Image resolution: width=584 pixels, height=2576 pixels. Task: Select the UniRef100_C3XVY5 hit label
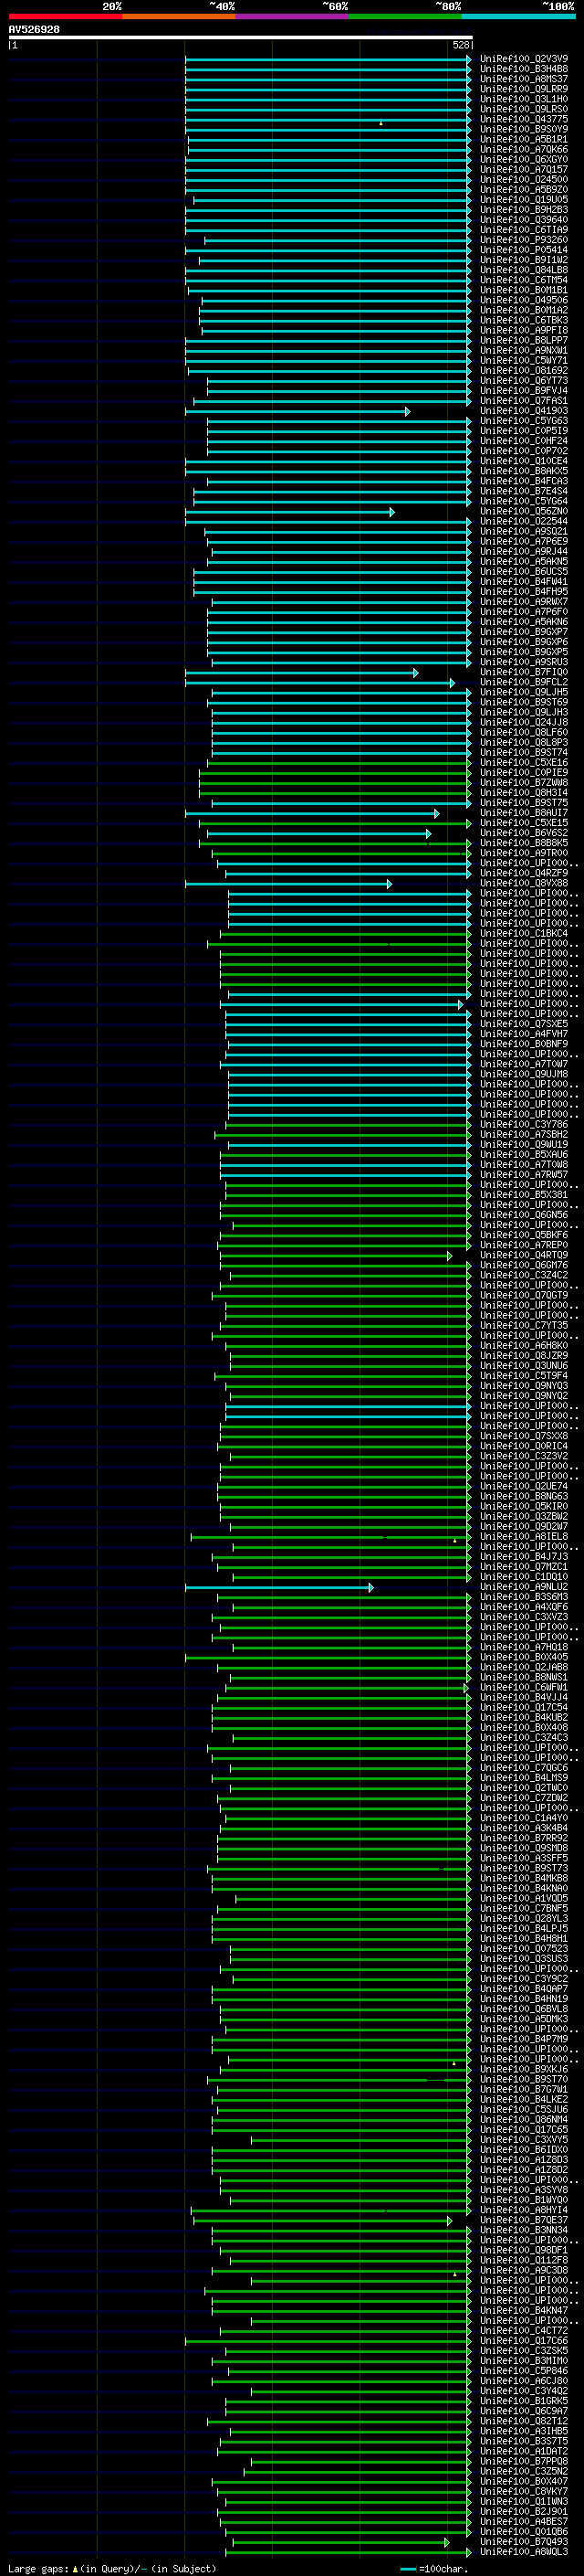(x=524, y=2139)
